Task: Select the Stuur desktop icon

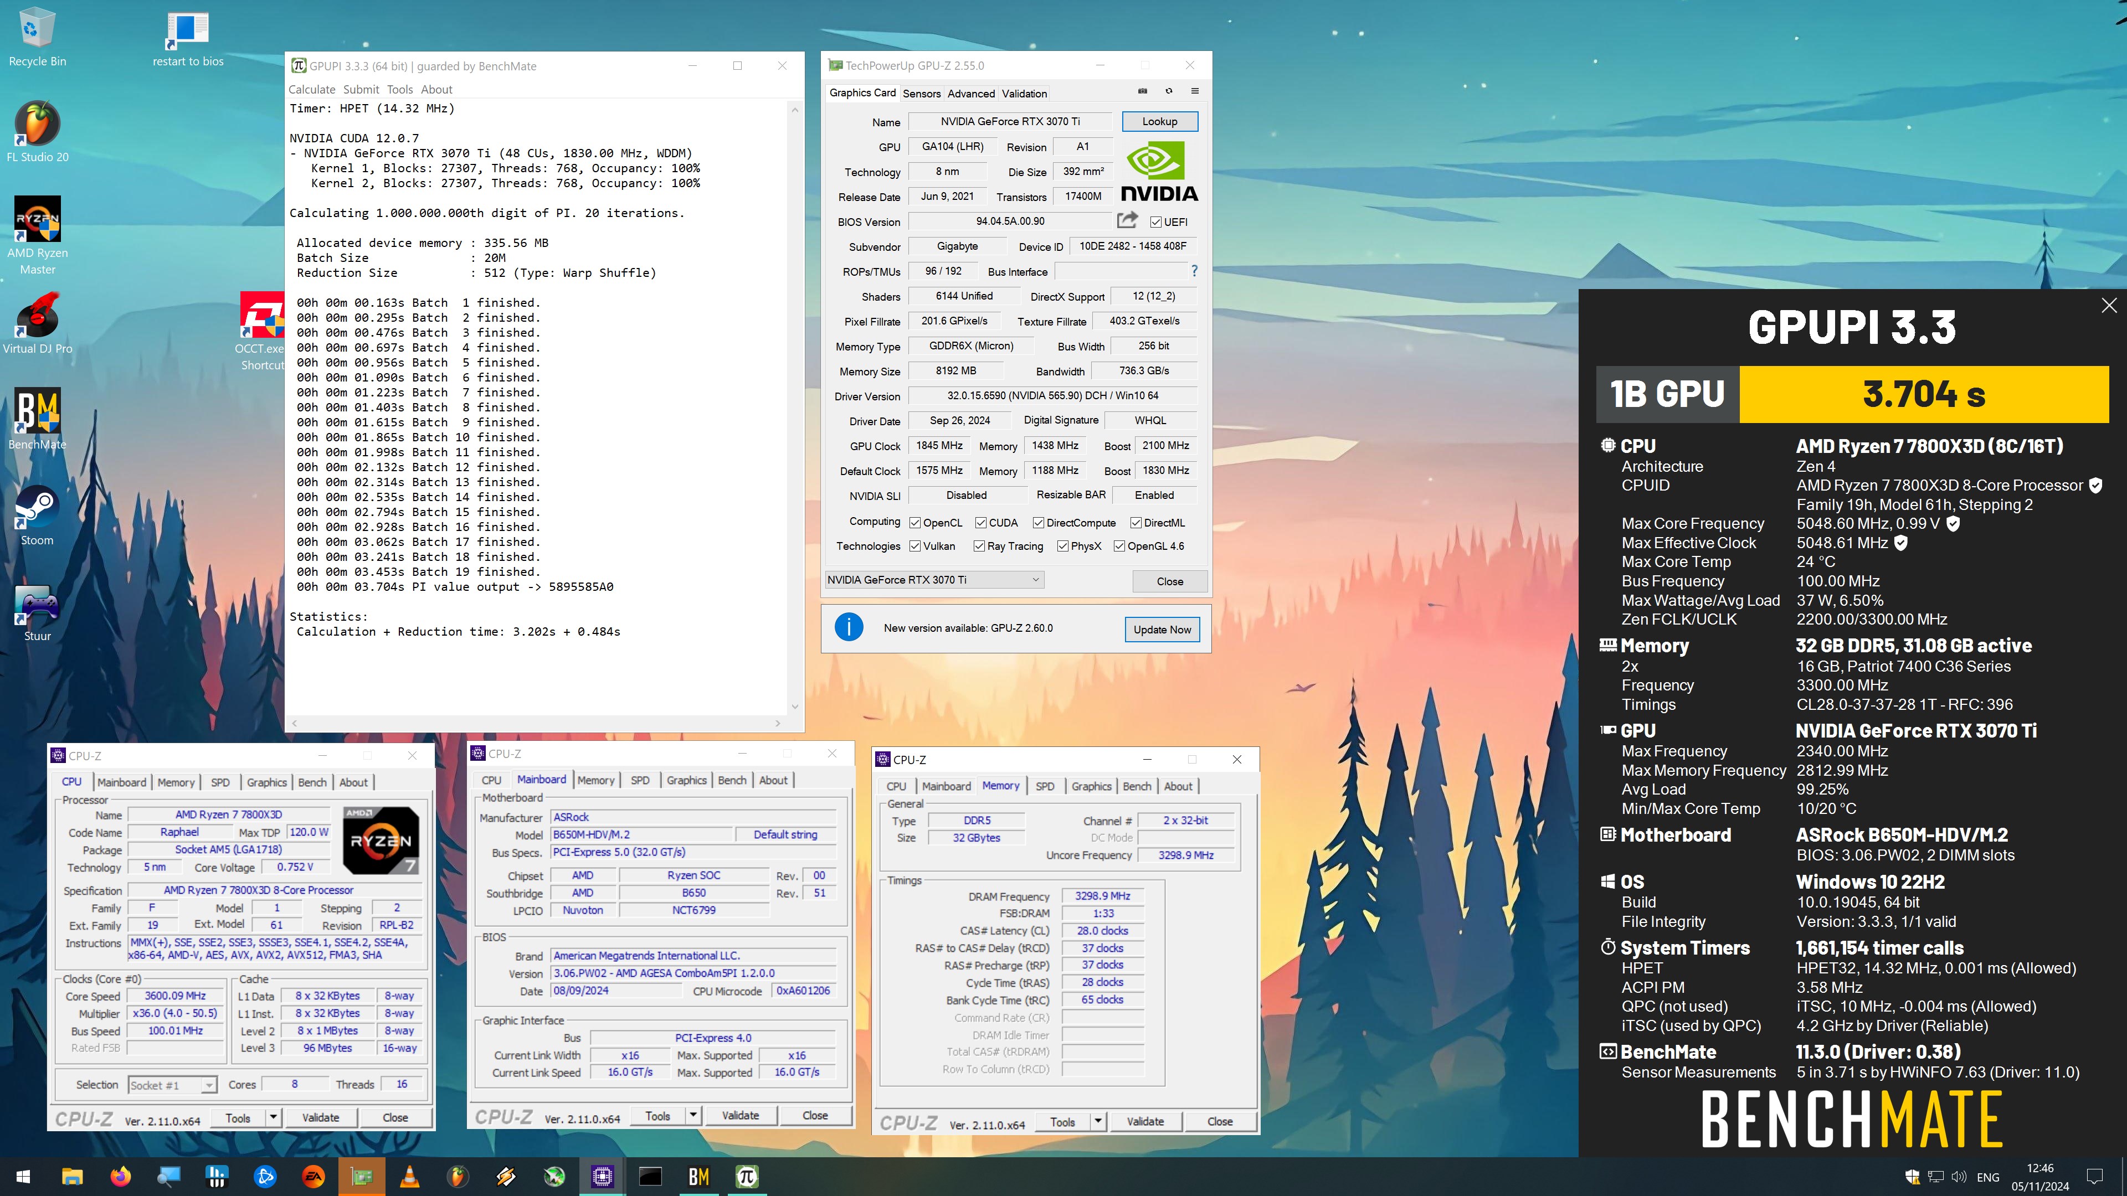Action: point(37,612)
